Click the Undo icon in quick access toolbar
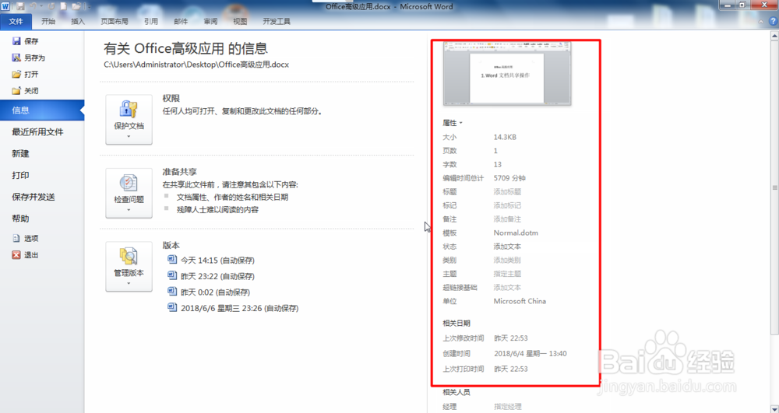Screen dimensions: 779x413 [x=33, y=6]
